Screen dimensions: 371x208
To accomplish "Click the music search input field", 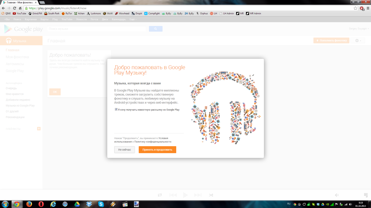I will click(97, 29).
